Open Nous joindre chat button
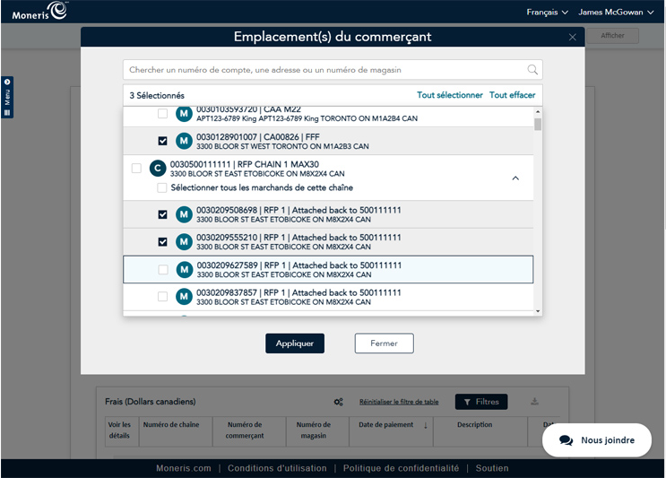The width and height of the screenshot is (666, 478). click(x=597, y=440)
